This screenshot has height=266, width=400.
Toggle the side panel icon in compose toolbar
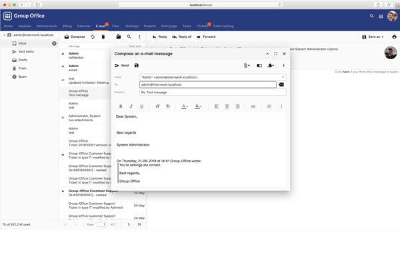tap(259, 66)
